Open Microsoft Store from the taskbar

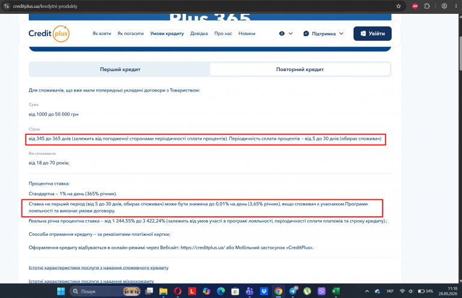pyautogui.click(x=235, y=291)
